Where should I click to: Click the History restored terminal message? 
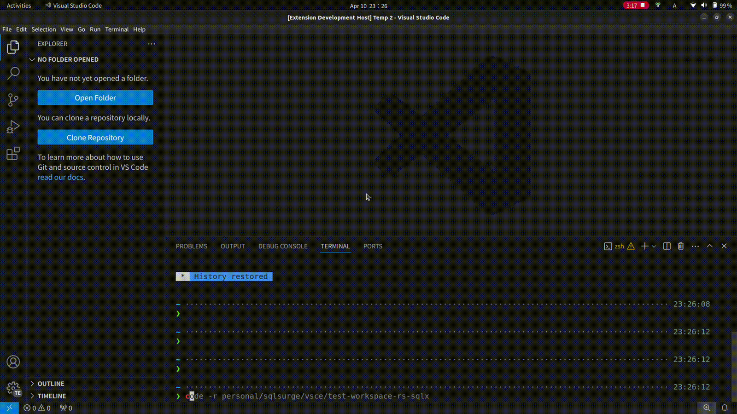224,276
